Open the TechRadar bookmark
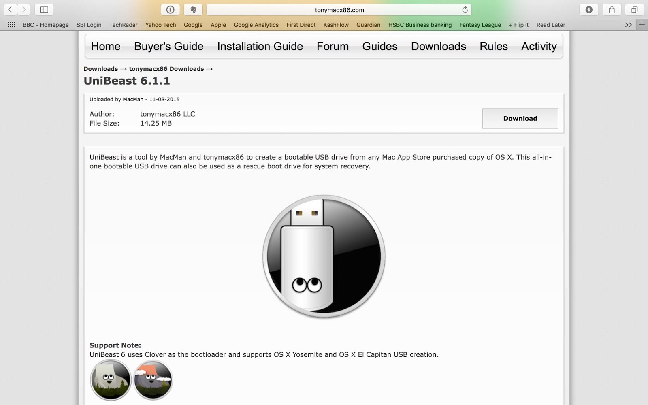 [x=124, y=25]
